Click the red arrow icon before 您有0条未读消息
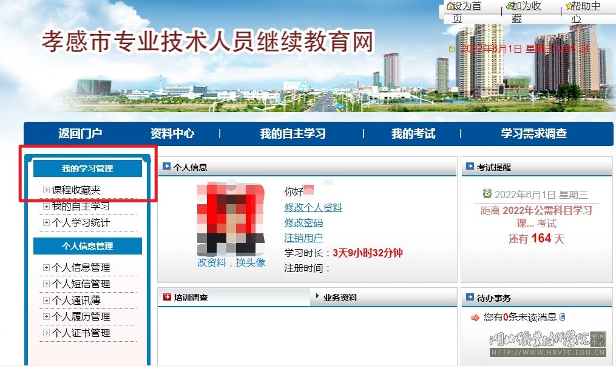Image resolution: width=616 pixels, height=366 pixels. pos(475,318)
